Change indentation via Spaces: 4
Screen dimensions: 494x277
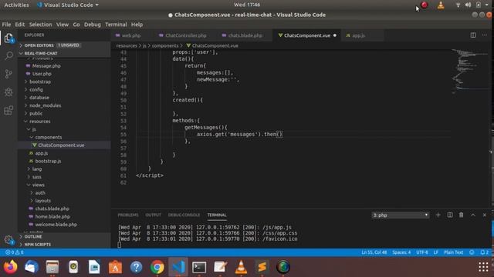[x=401, y=252]
